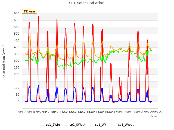Toggle the sp1_SWout legend entry
This screenshot has width=174, height=130.
pyautogui.click(x=75, y=125)
